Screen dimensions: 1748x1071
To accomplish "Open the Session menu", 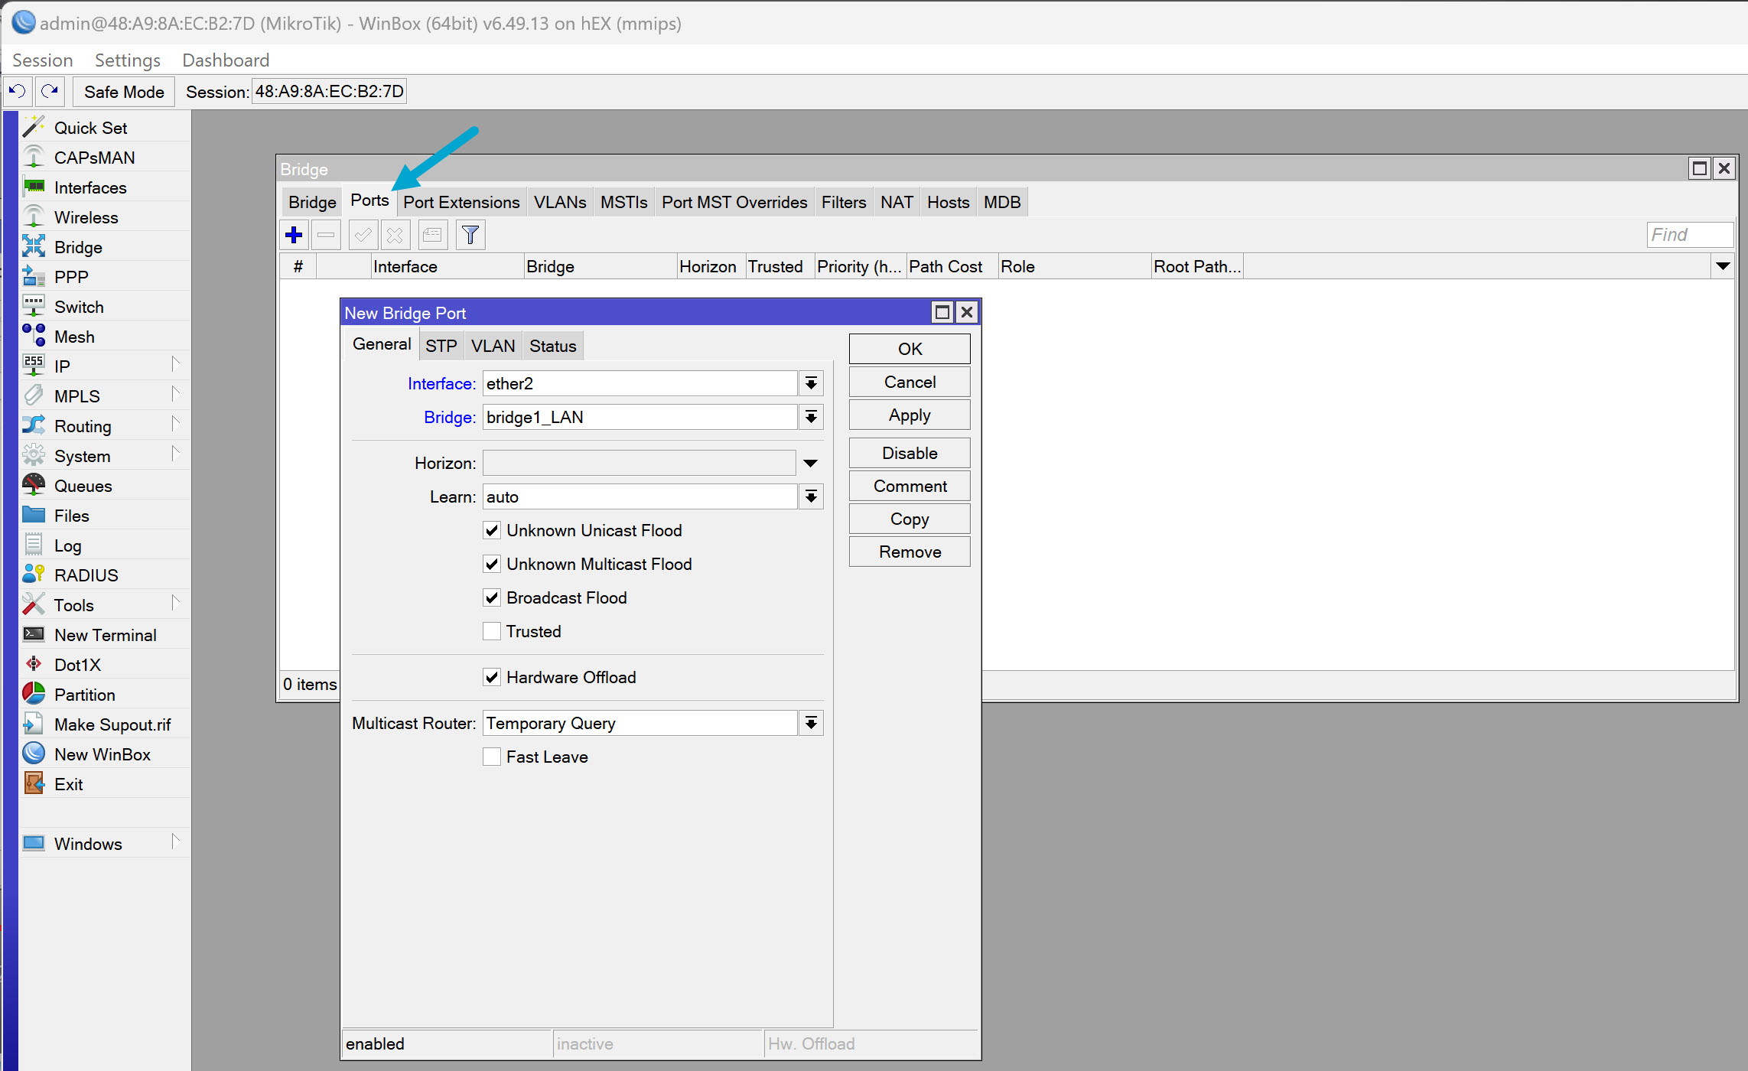I will [x=42, y=60].
